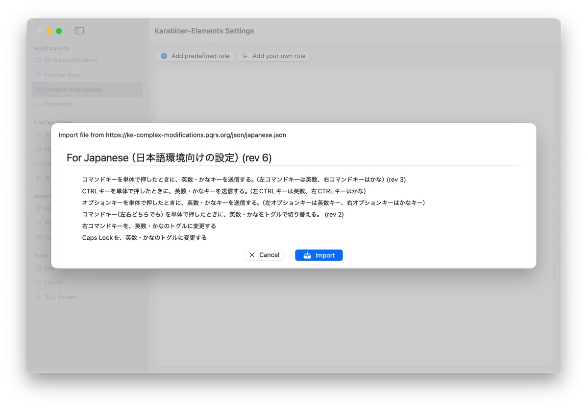The width and height of the screenshot is (588, 409).
Task: Cancel the Japanese rules import
Action: [264, 255]
